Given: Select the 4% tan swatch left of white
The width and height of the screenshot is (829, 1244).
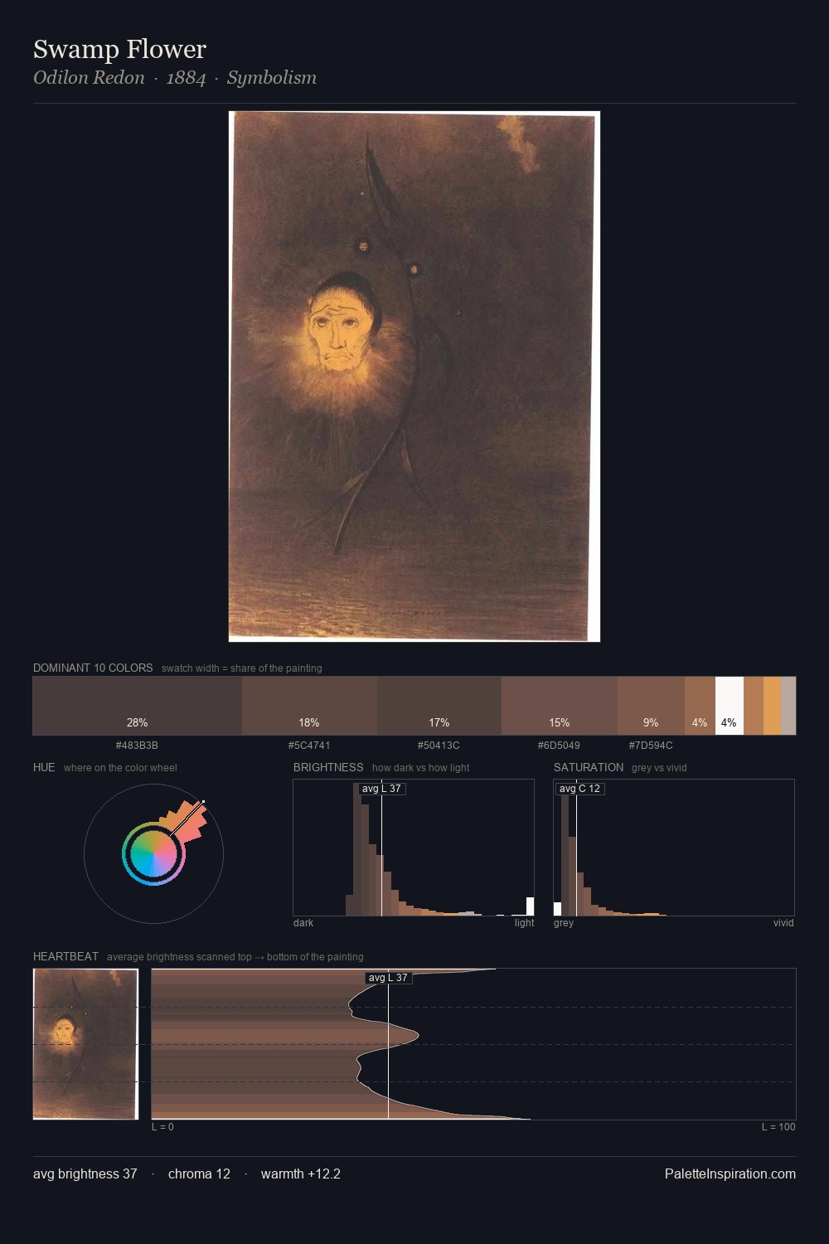Looking at the screenshot, I should (700, 706).
